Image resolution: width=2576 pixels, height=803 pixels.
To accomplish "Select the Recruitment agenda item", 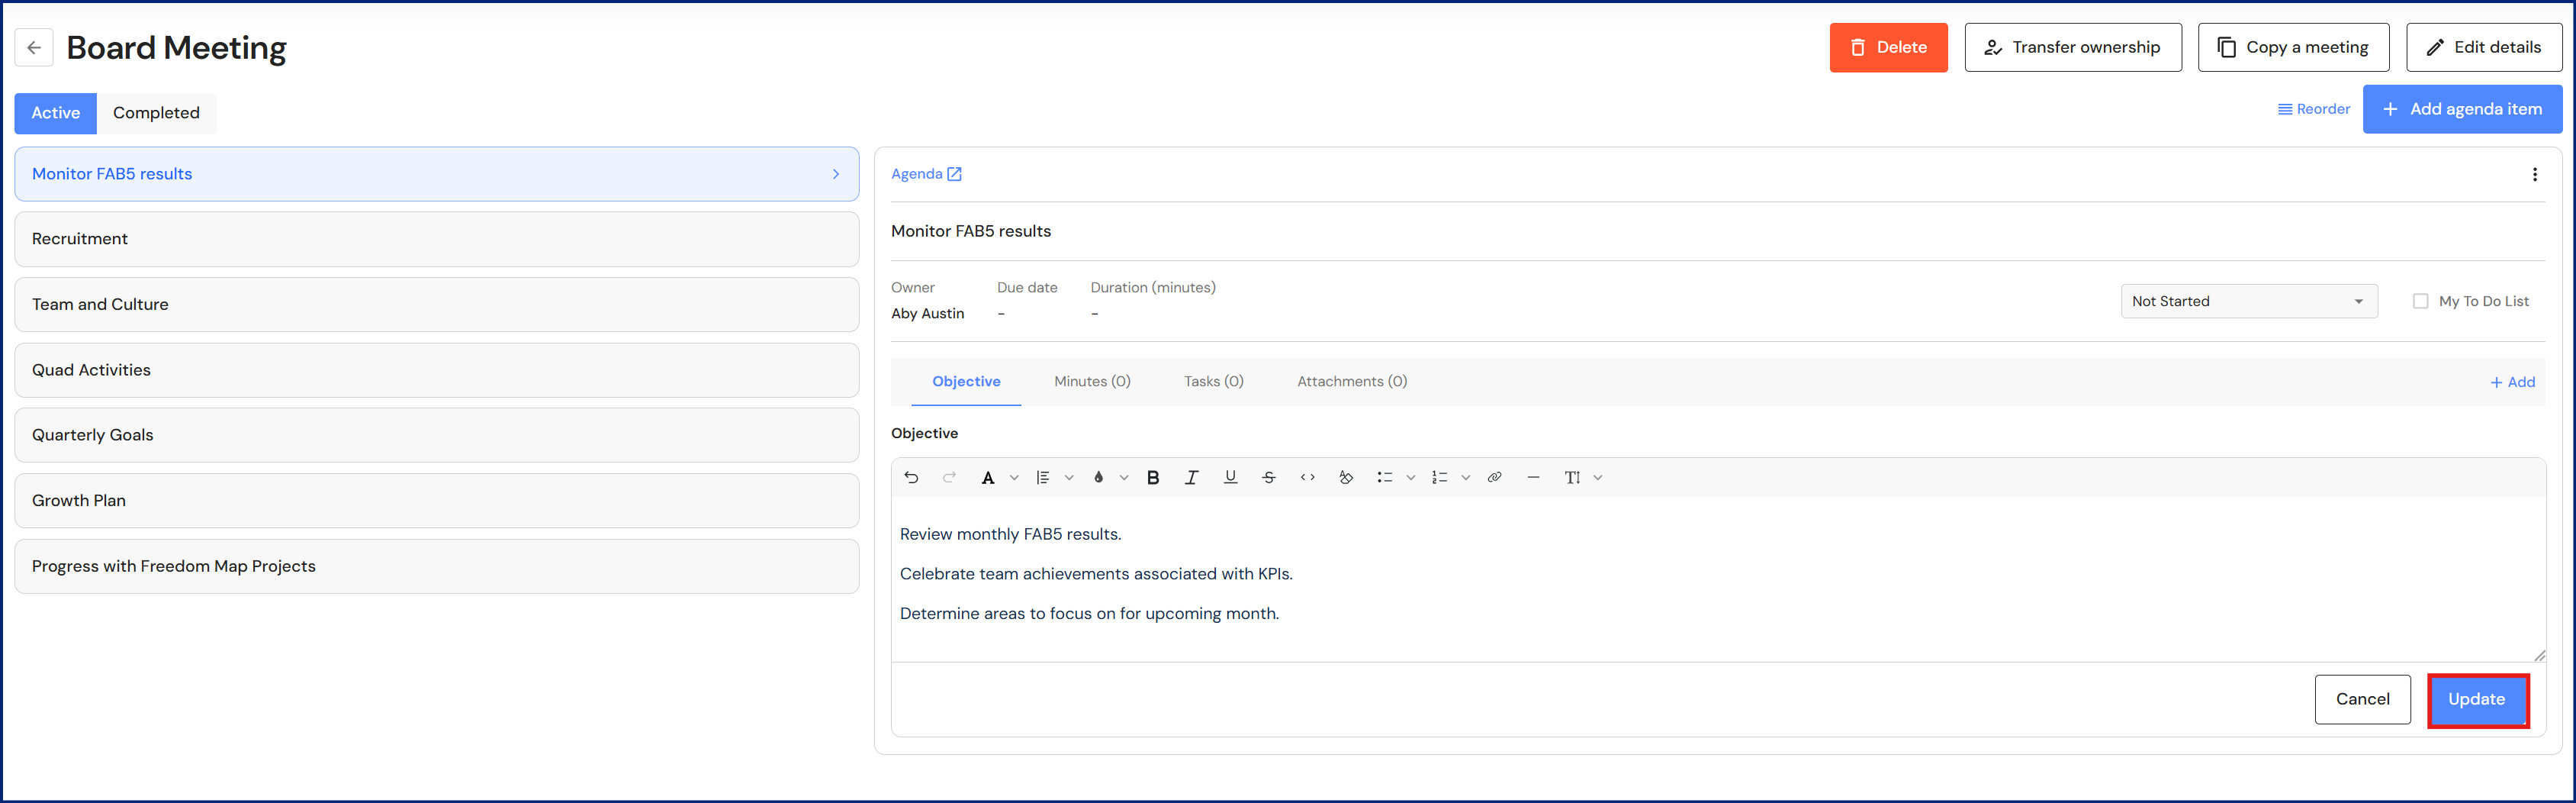I will [x=437, y=240].
